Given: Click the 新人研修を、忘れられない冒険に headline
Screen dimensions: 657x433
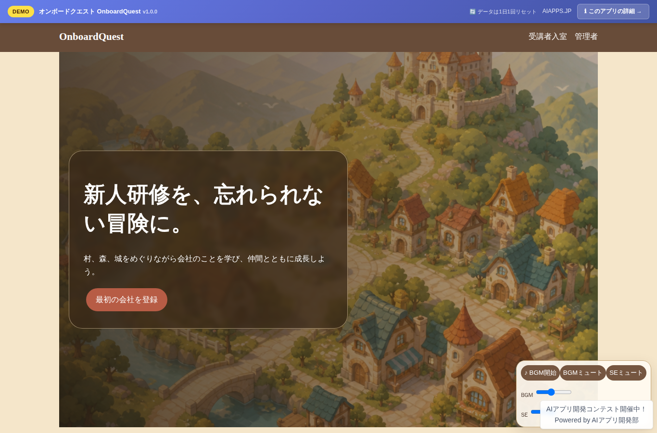Looking at the screenshot, I should (203, 209).
